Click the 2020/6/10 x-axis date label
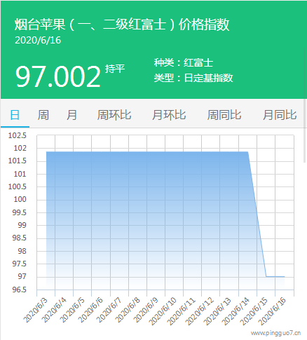 [163, 311]
